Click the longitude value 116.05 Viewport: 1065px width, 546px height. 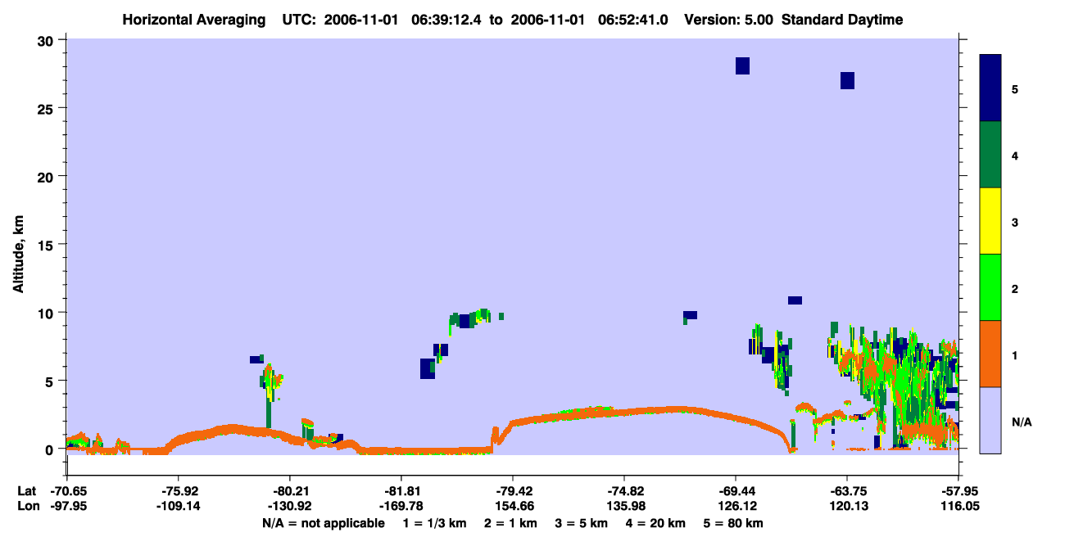[x=958, y=506]
